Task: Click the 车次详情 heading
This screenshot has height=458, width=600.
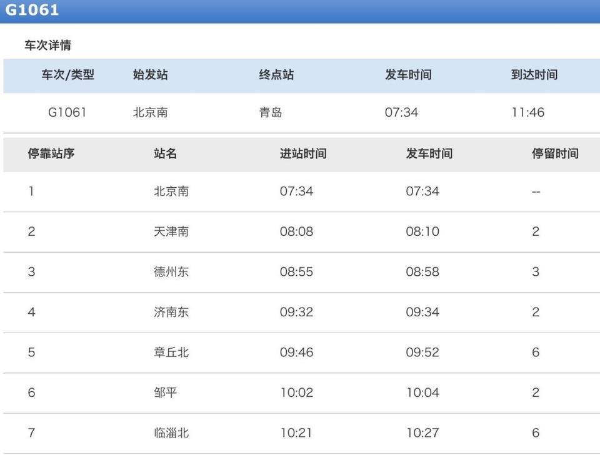Action: (48, 45)
